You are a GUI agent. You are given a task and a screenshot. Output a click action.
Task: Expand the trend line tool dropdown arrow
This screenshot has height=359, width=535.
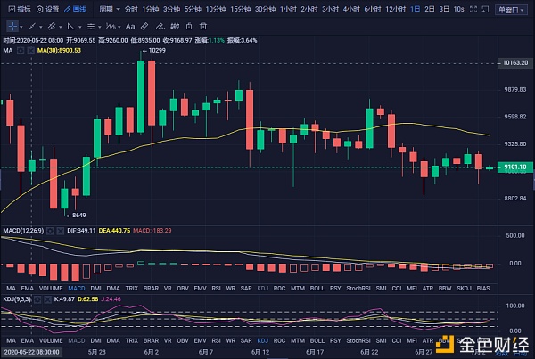(41, 27)
